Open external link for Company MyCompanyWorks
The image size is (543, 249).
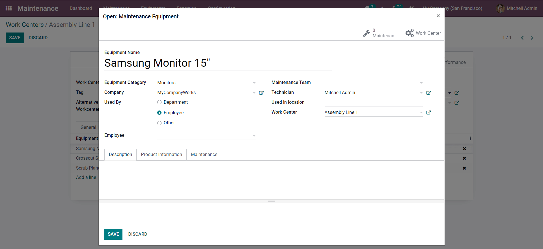[261, 93]
